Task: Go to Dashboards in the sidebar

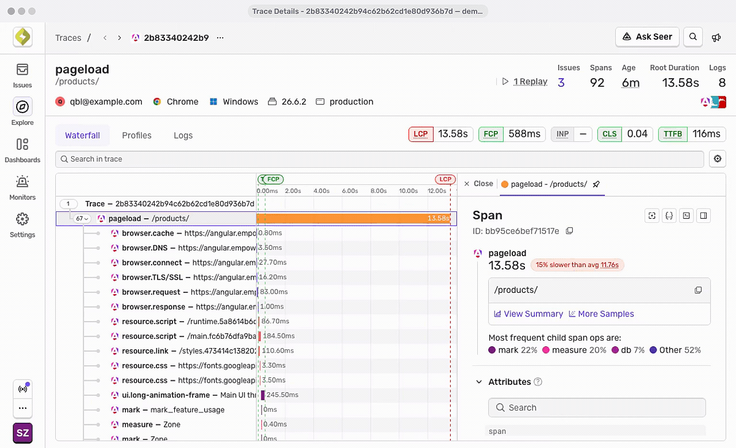Action: (22, 150)
